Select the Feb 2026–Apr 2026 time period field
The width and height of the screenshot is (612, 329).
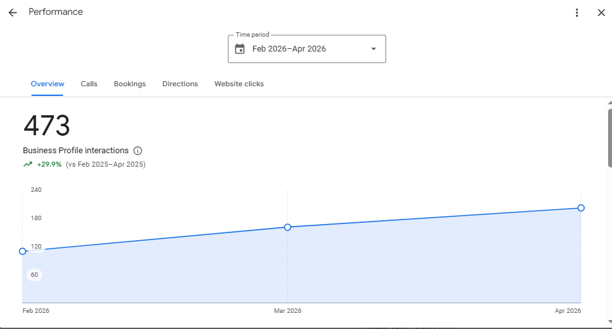(307, 49)
